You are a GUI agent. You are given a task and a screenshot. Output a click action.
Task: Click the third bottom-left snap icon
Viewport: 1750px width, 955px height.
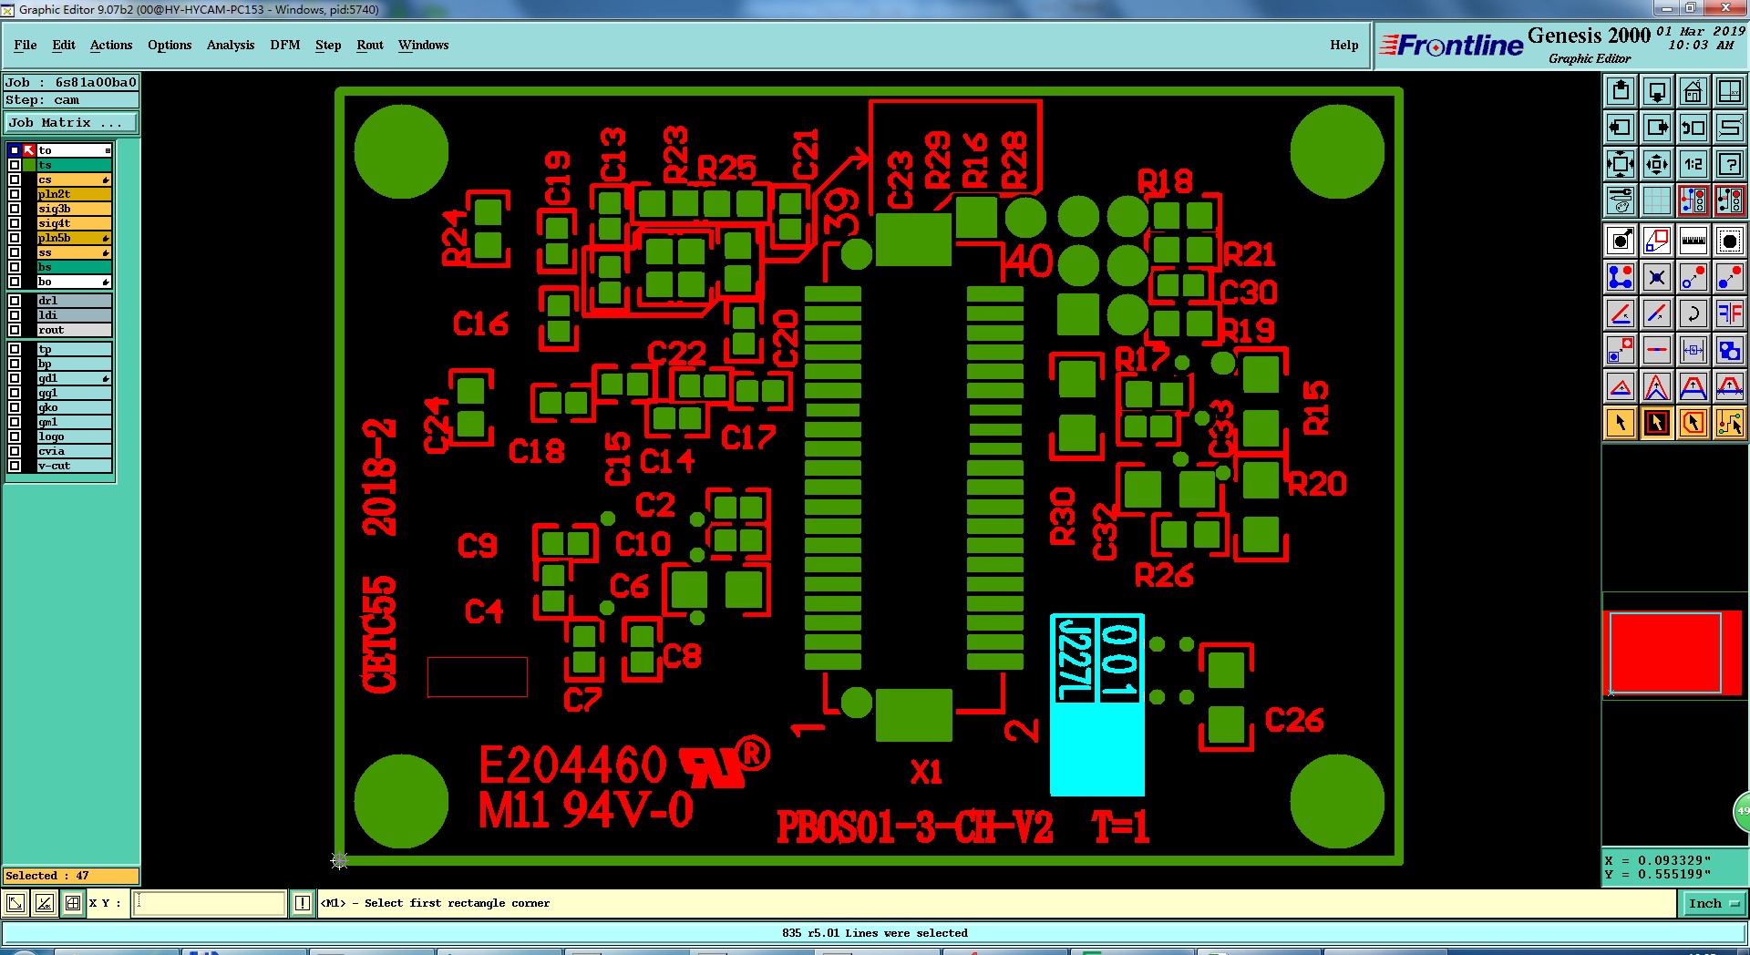(x=73, y=903)
